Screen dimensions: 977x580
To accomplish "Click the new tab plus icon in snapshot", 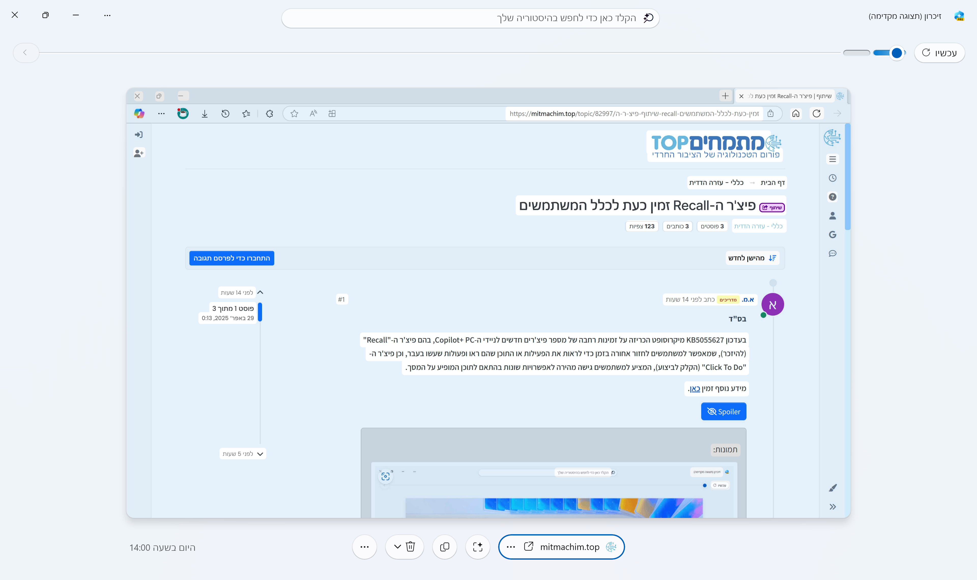I will tap(725, 96).
